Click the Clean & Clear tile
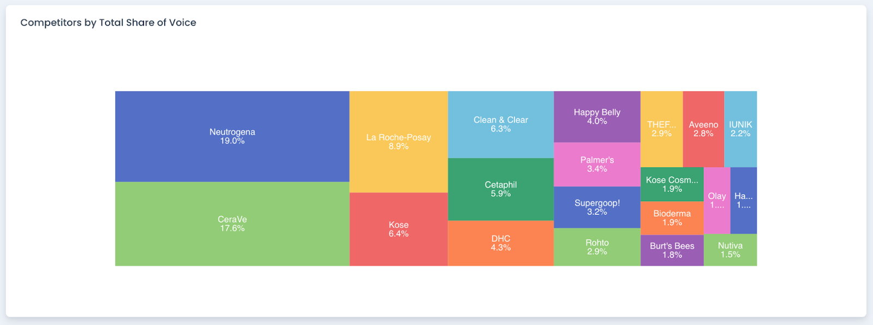 500,124
